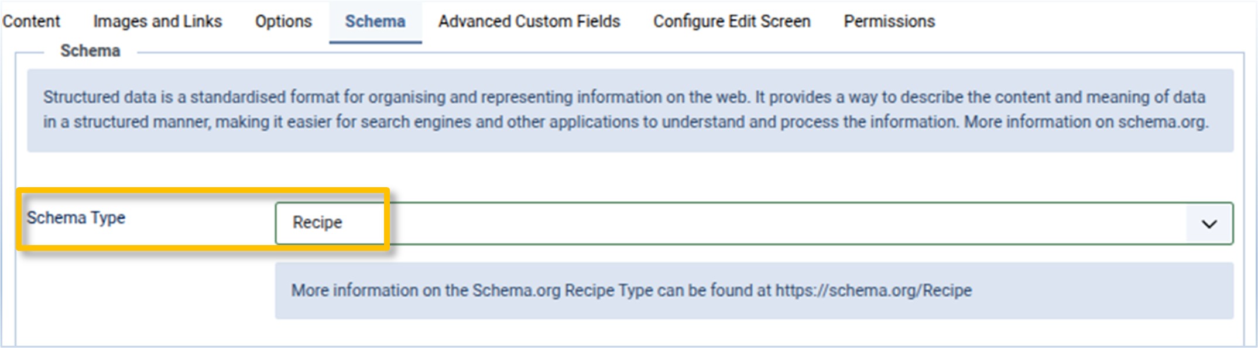Open the Images and Links tab
Image resolution: width=1258 pixels, height=348 pixels.
point(157,22)
